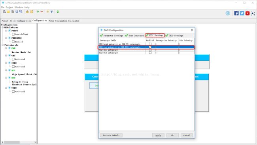Viewport: 257px width, 145px height.
Task: Collapse the MiddleWares tree node
Action: [x=3, y=27]
